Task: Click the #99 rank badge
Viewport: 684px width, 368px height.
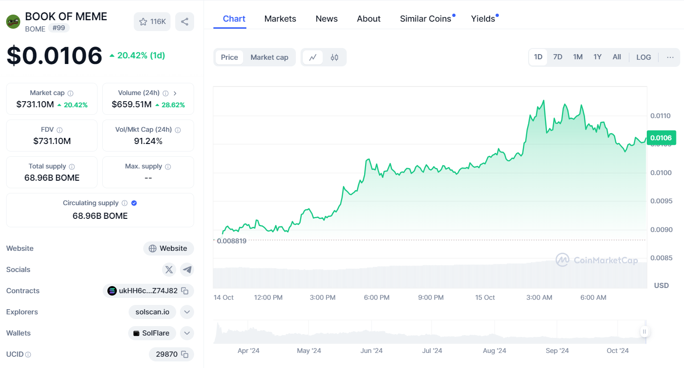Action: click(x=59, y=28)
